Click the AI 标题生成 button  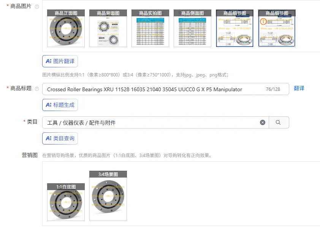coord(60,105)
